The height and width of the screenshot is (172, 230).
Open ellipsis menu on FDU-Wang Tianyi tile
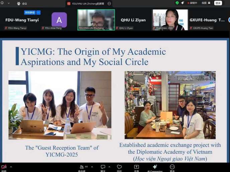pyautogui.click(x=38, y=13)
